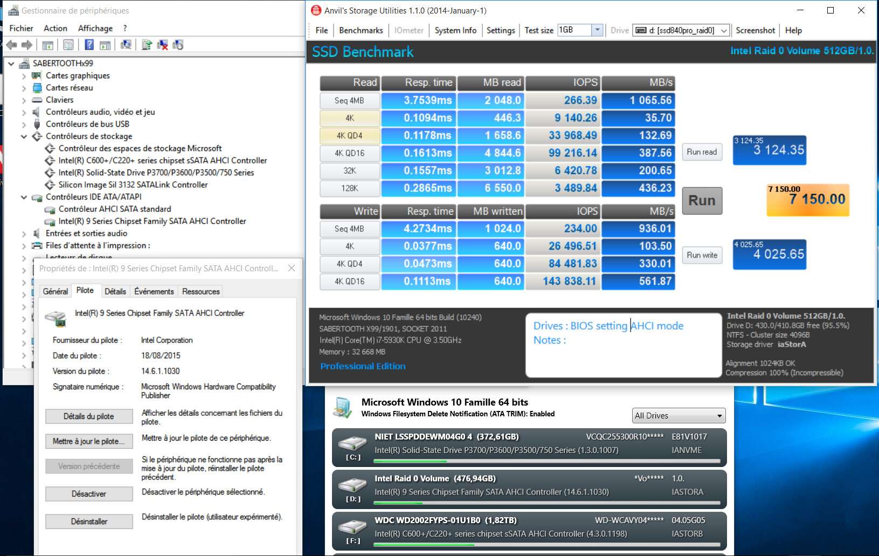Click the D: Raid 0 Volume usage bar
Viewport: 879px width, 556px height.
(x=546, y=503)
